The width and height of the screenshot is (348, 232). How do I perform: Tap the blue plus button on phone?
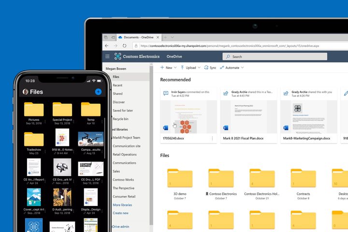pyautogui.click(x=98, y=91)
